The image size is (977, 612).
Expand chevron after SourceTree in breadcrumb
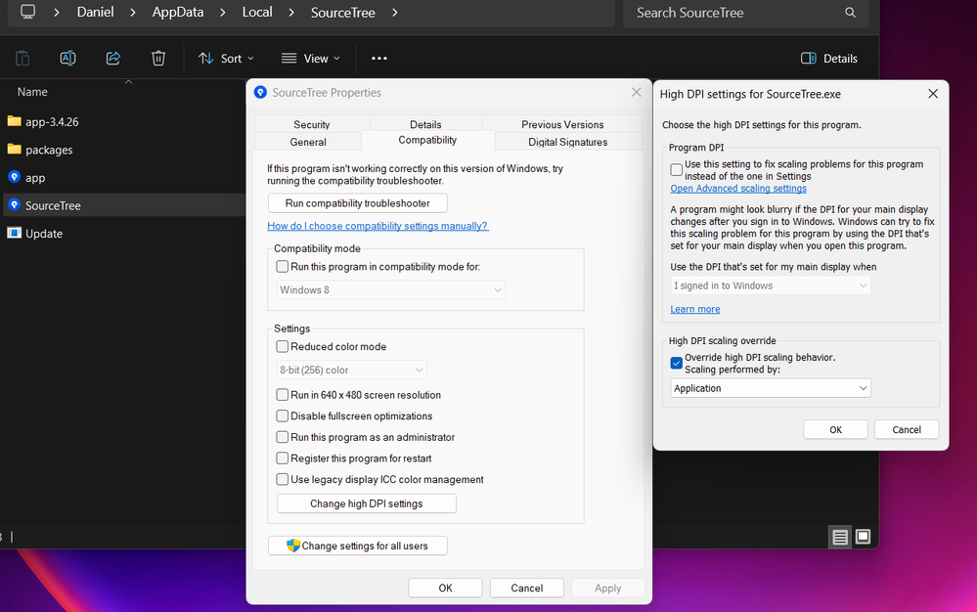tap(394, 12)
